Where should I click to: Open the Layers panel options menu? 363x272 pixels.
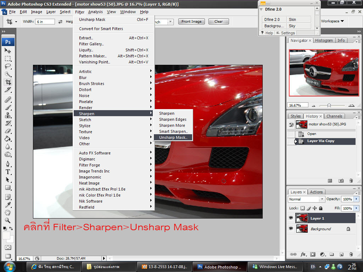[x=358, y=193]
